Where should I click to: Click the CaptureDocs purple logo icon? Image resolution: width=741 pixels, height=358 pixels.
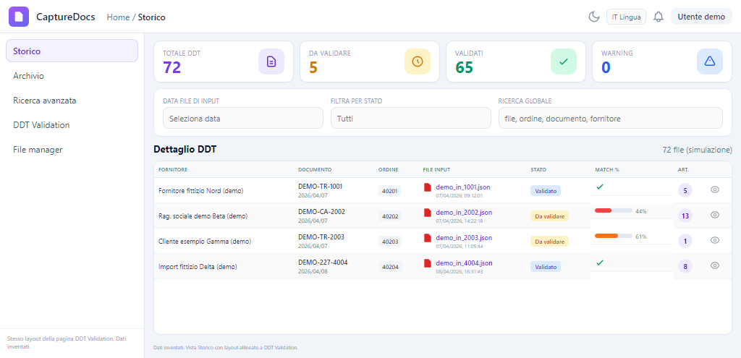pyautogui.click(x=18, y=17)
